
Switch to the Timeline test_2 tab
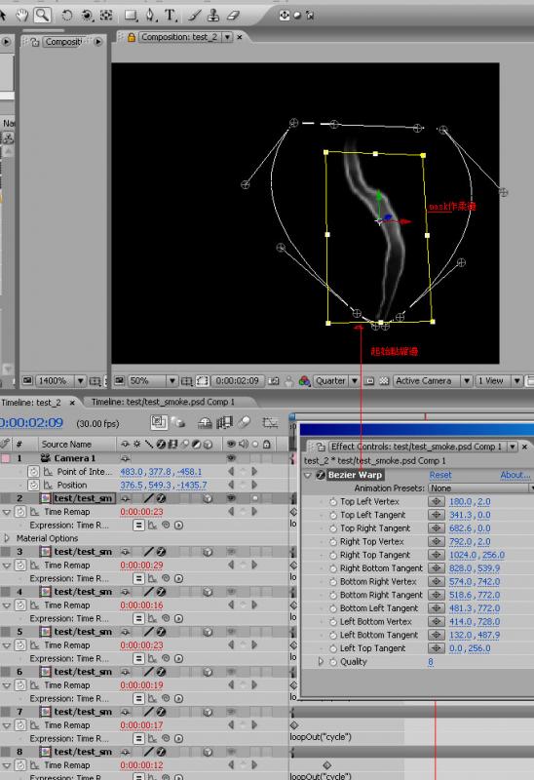30,403
